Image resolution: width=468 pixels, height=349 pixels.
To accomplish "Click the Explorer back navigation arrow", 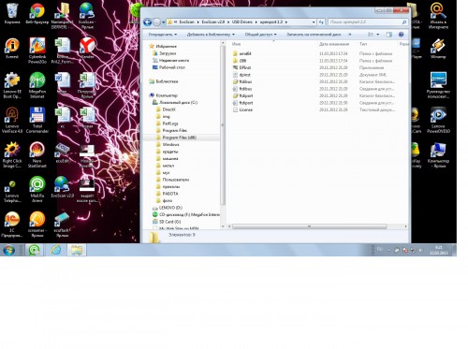I will (148, 22).
